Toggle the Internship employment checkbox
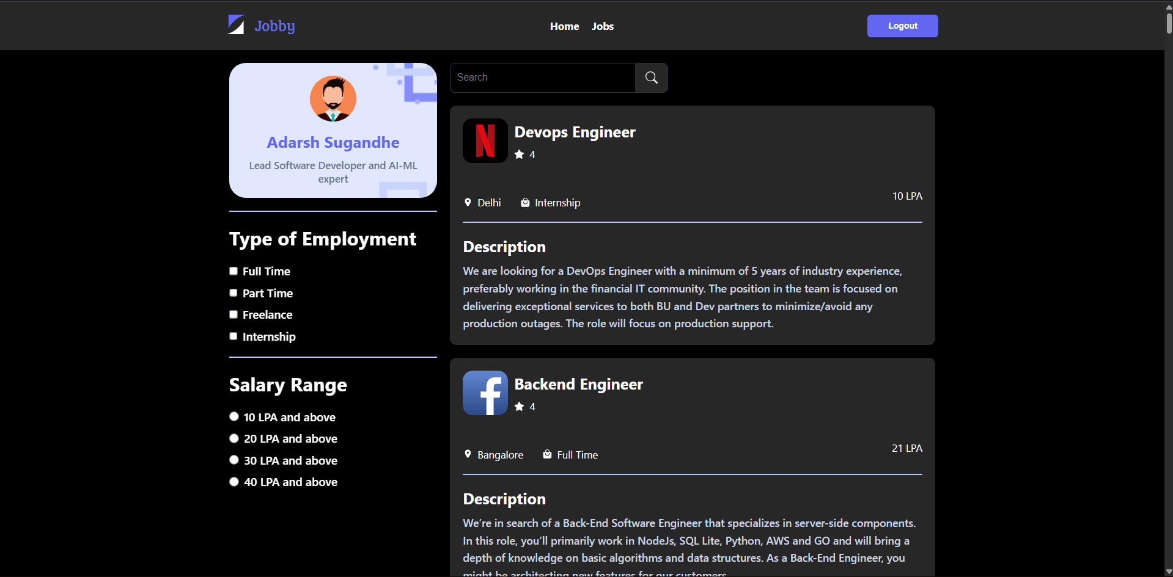Image resolution: width=1173 pixels, height=577 pixels. [x=233, y=336]
